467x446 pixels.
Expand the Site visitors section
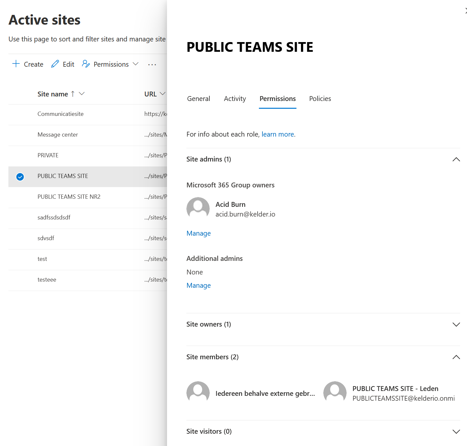tap(456, 431)
